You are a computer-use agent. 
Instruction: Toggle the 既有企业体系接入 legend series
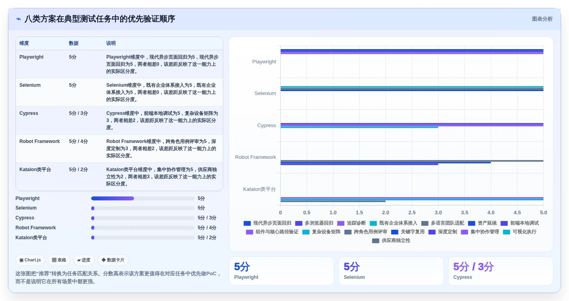coord(393,223)
